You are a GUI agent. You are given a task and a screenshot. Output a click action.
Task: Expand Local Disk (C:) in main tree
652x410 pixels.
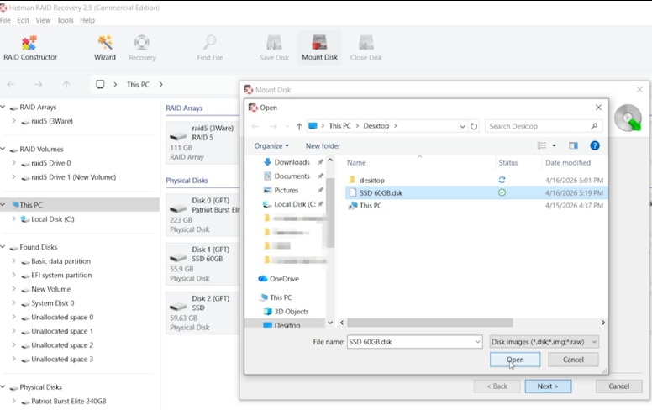tap(14, 218)
